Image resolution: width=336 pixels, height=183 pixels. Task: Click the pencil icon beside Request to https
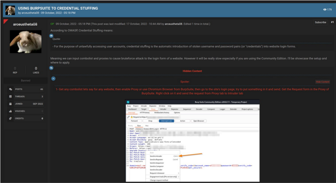128,117
